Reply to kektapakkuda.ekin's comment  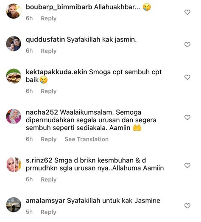click(49, 91)
